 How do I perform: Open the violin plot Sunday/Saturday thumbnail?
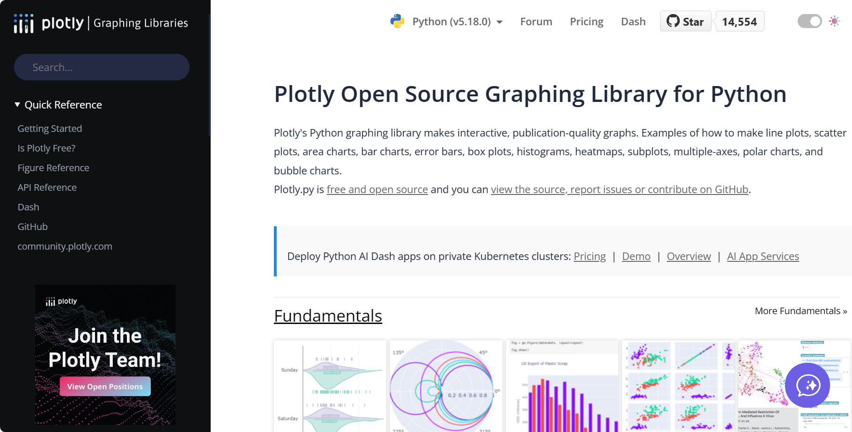(x=330, y=386)
